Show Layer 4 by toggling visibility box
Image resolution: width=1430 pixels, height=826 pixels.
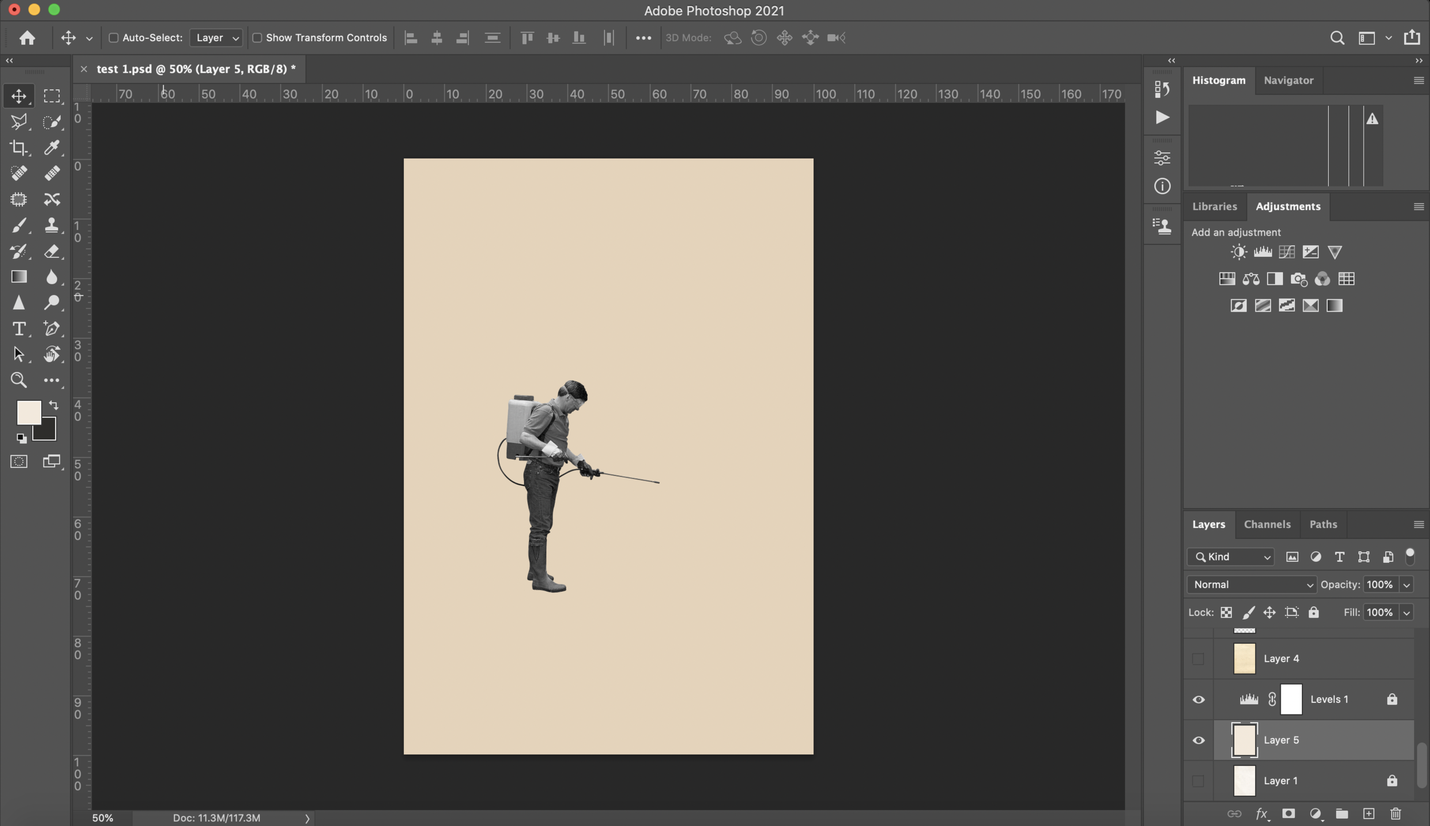(x=1198, y=659)
